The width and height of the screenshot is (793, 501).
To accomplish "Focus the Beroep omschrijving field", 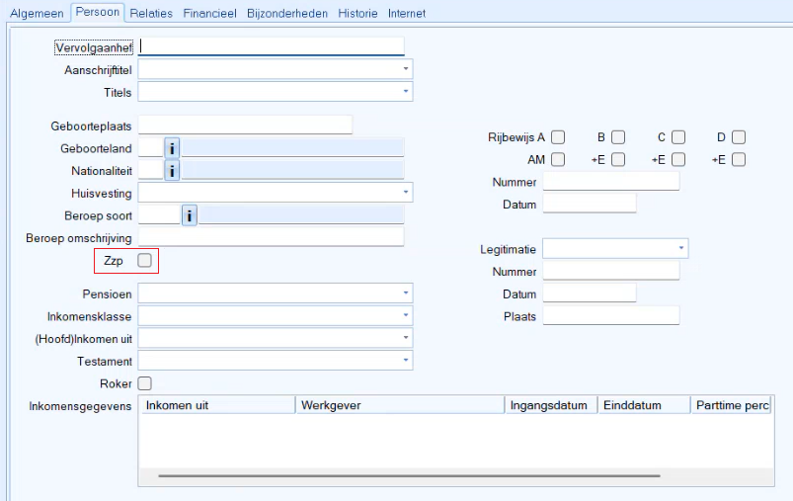I will coord(272,237).
